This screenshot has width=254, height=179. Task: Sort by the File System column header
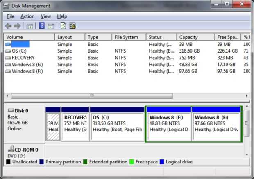point(129,37)
